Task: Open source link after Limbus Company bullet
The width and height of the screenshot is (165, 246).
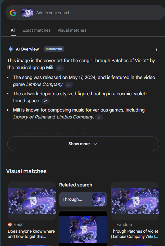Action: pos(69,85)
